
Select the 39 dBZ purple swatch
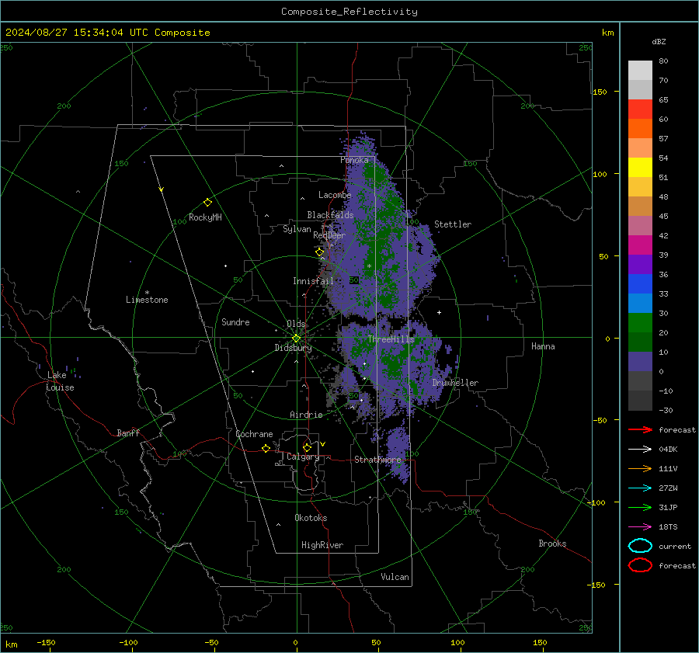[640, 265]
